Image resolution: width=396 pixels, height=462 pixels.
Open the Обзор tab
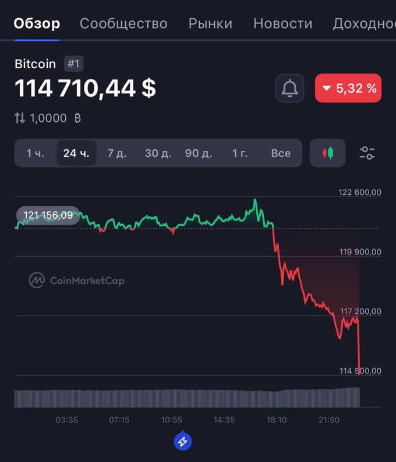[x=37, y=23]
